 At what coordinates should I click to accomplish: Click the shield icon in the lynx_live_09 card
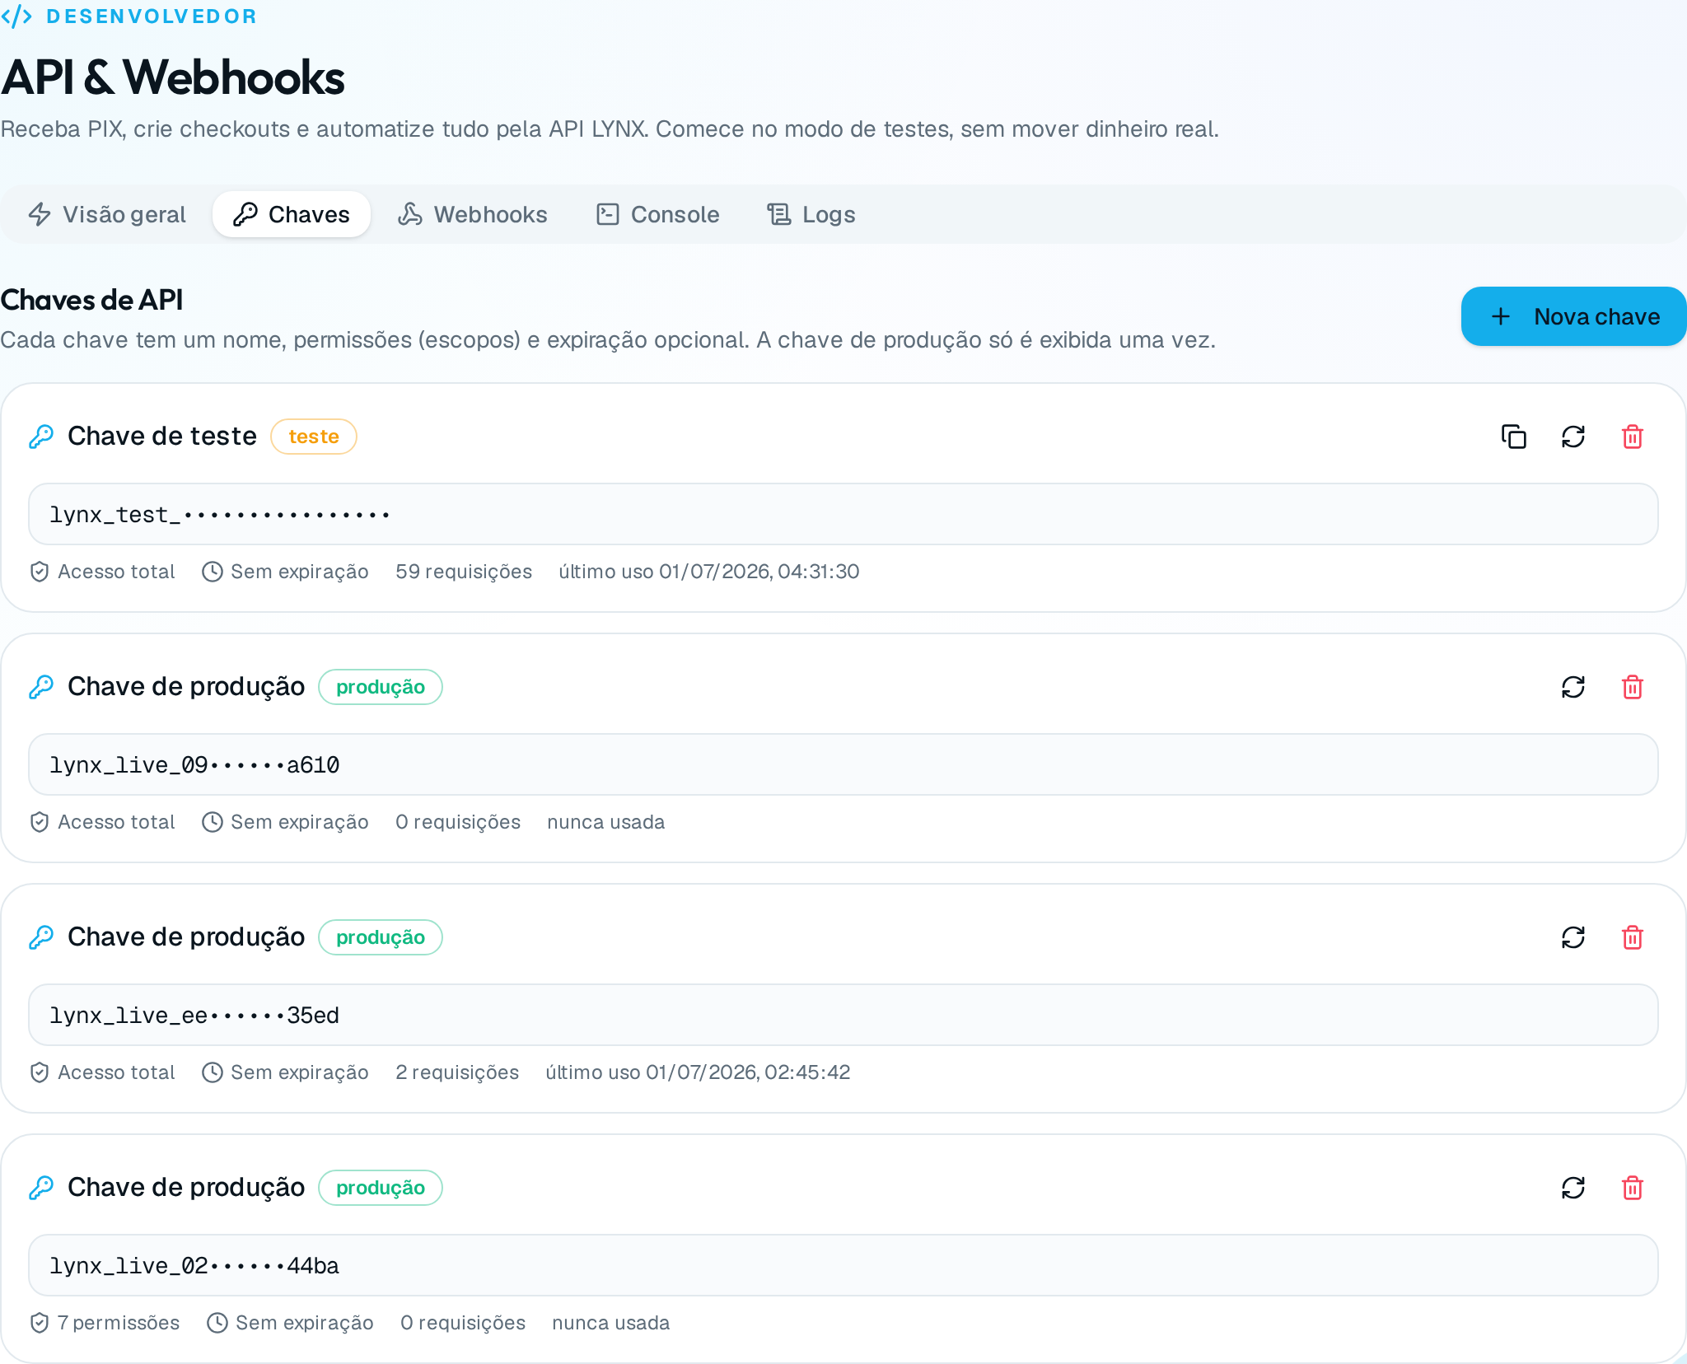[x=40, y=822]
